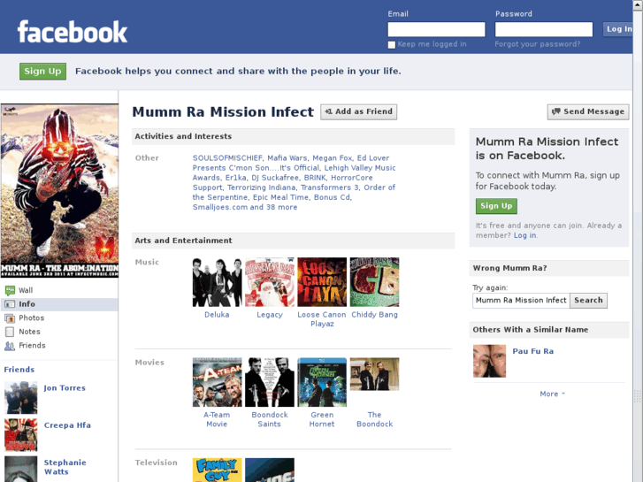This screenshot has height=482, width=643.
Task: Click Forgot your password link
Action: pos(537,44)
